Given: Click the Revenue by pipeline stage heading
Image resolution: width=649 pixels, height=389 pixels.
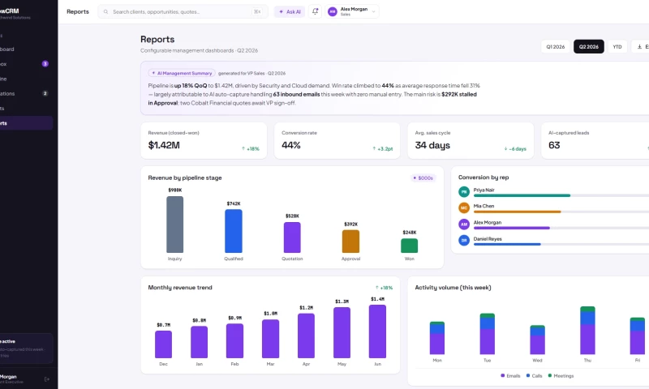Looking at the screenshot, I should [185, 177].
